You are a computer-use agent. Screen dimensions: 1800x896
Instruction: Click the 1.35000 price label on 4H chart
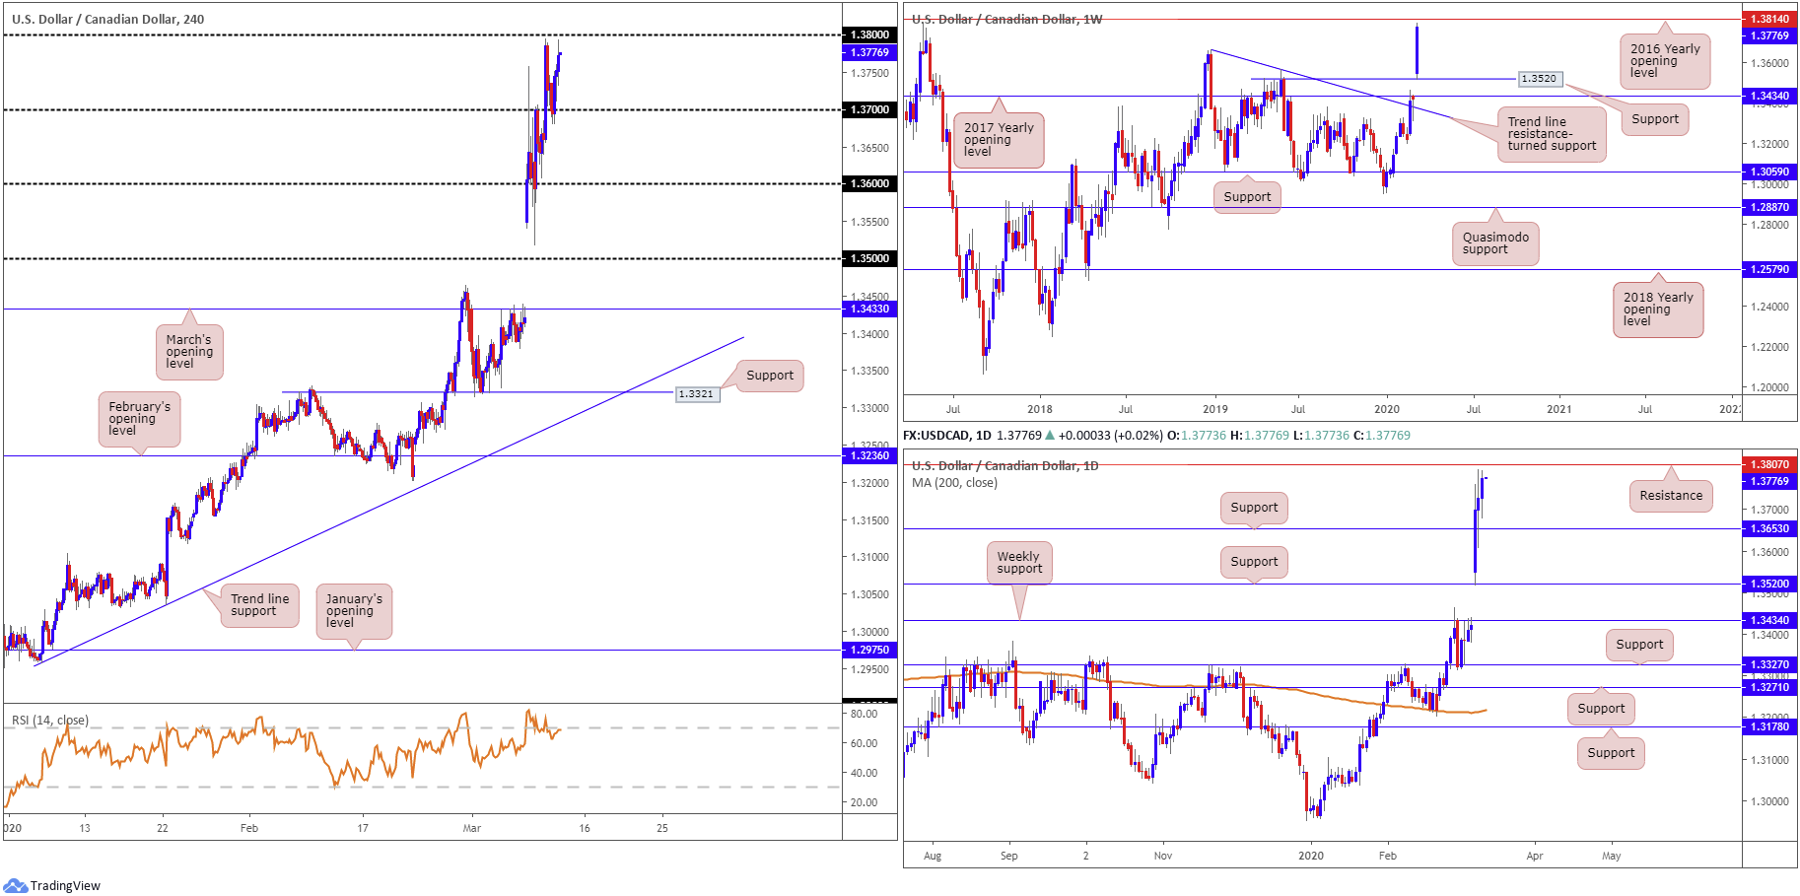869,258
